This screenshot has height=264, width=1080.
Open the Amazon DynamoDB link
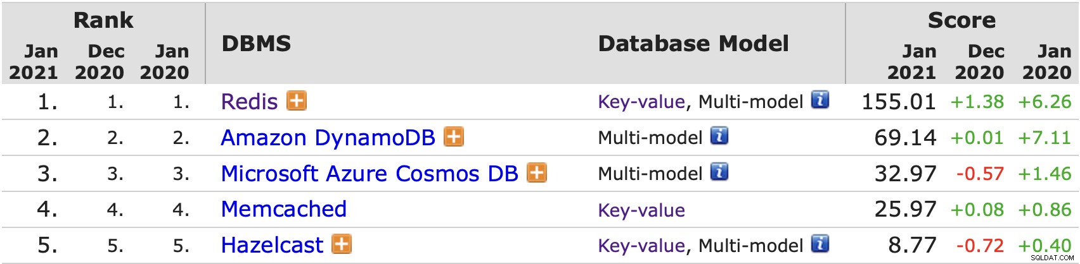[x=328, y=138]
